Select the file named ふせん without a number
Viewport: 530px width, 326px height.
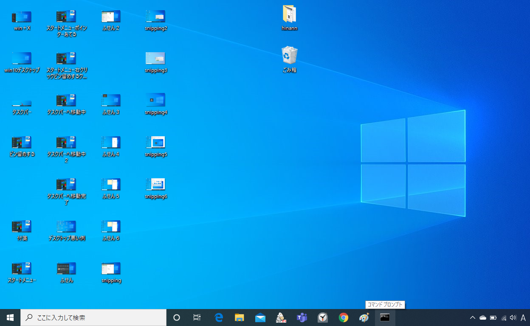coord(67,273)
